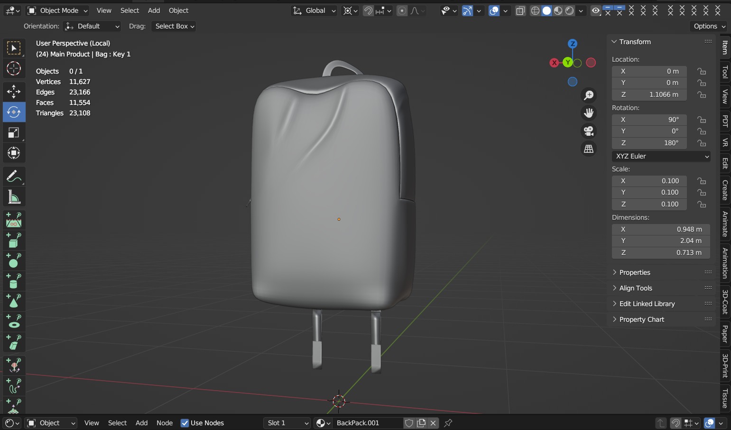Viewport: 731px width, 430px height.
Task: Switch perspective/orthographic with grid icon
Action: [x=589, y=149]
